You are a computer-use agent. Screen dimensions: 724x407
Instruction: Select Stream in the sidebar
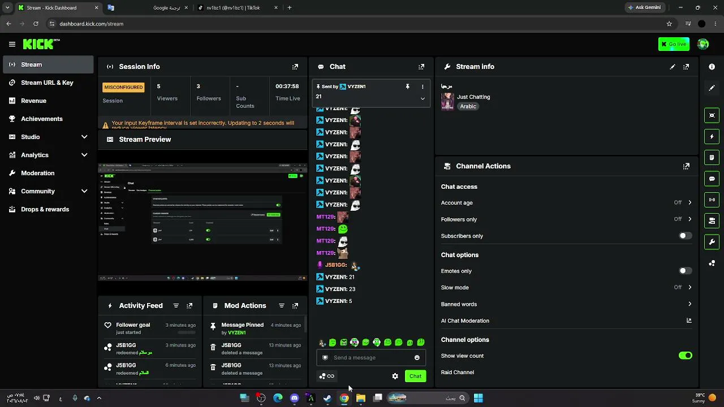48,64
